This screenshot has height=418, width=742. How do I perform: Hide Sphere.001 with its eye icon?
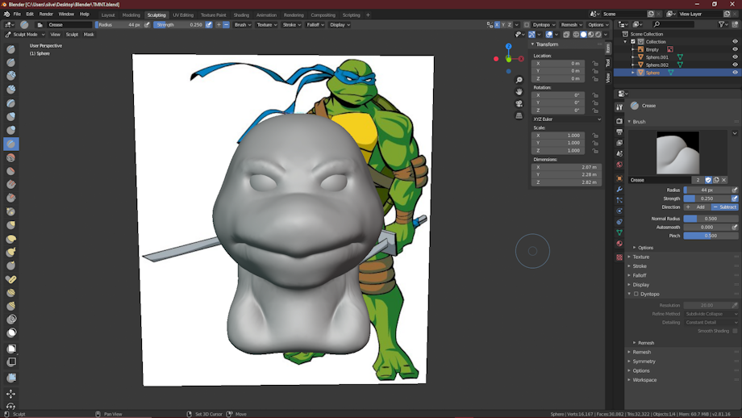[735, 57]
